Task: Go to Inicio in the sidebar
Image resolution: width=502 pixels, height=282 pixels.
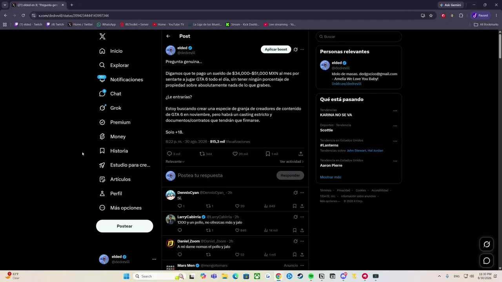Action: [x=111, y=51]
